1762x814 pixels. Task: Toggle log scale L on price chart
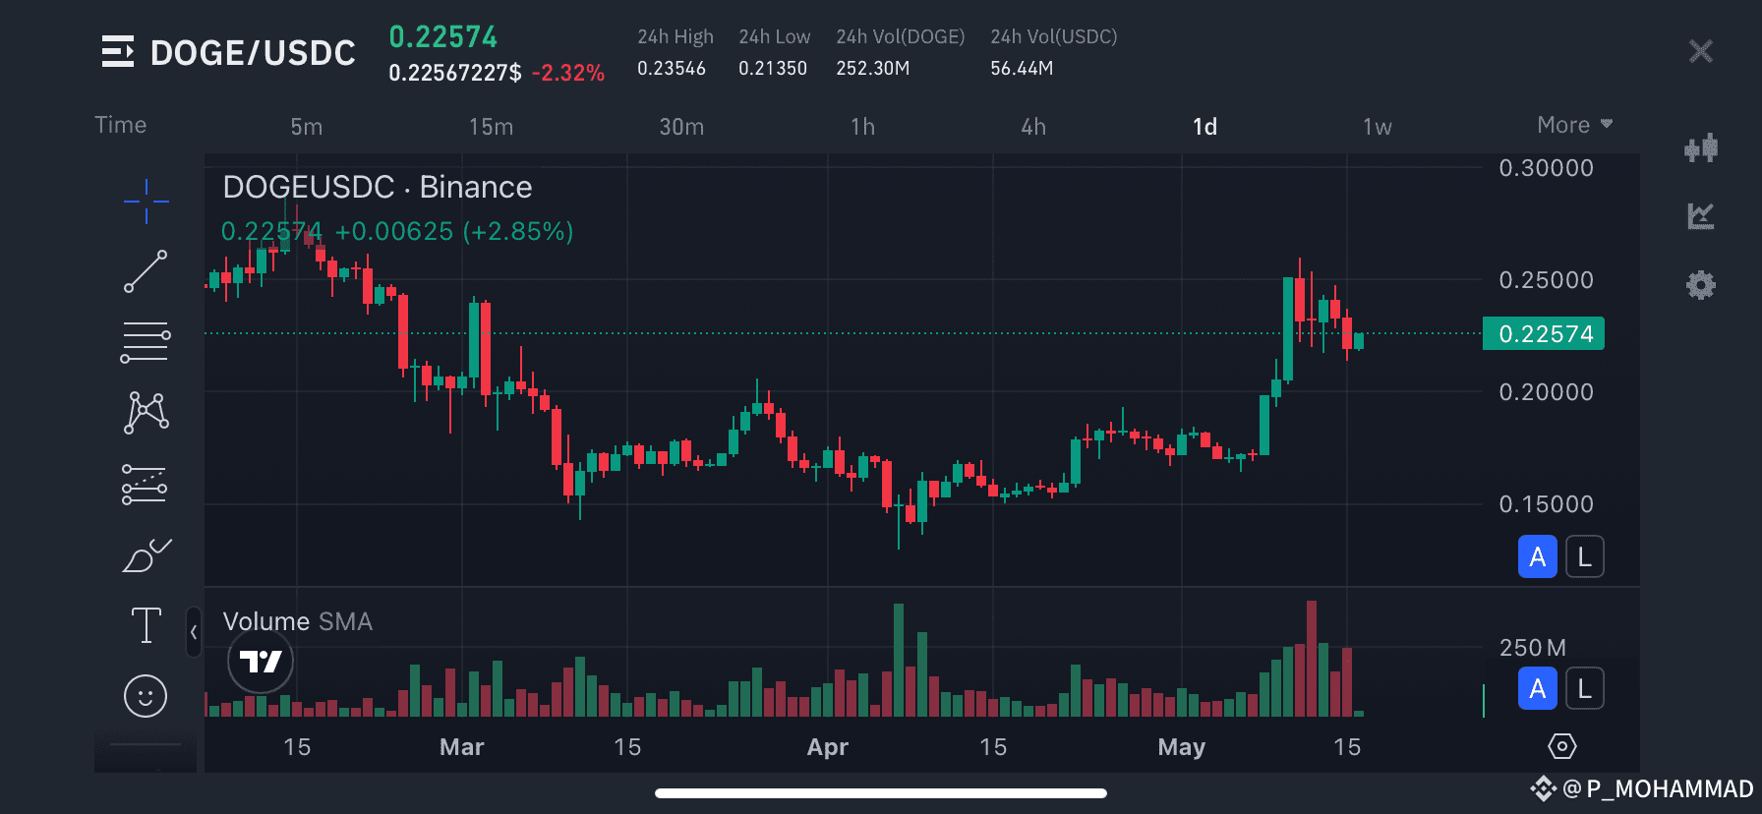(1585, 556)
